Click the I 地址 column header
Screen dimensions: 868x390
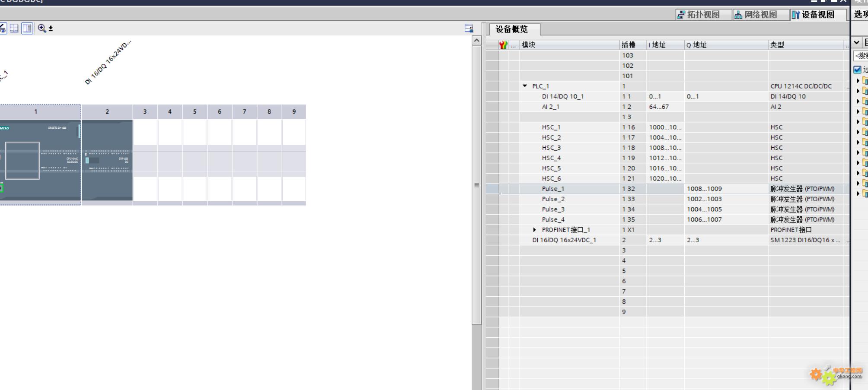pos(665,45)
